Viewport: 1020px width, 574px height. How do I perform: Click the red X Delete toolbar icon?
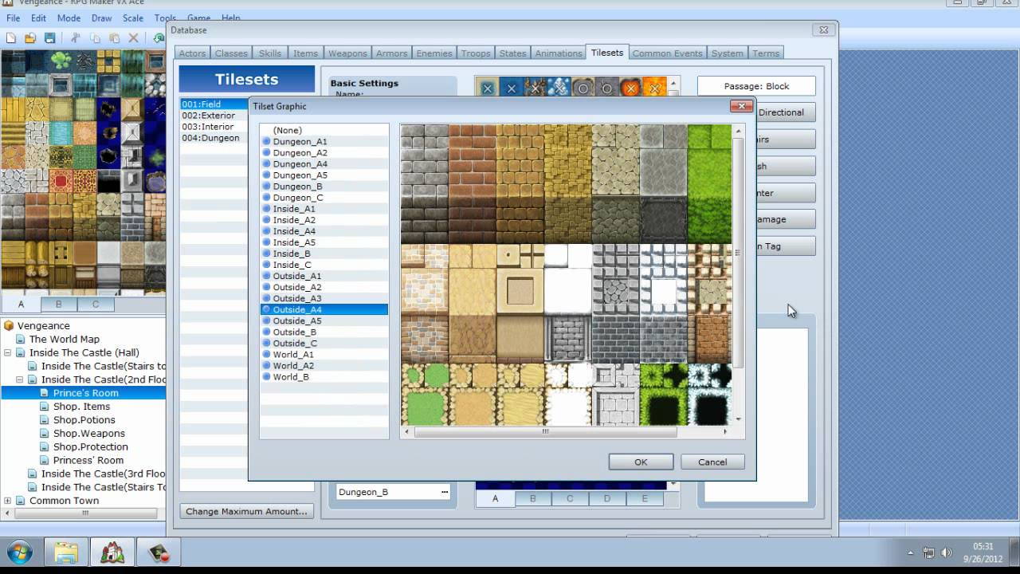coord(133,37)
